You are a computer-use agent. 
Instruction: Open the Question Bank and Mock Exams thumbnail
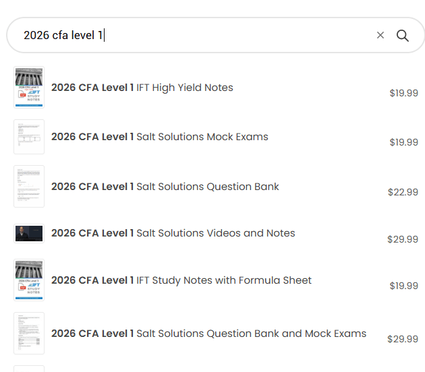point(29,333)
